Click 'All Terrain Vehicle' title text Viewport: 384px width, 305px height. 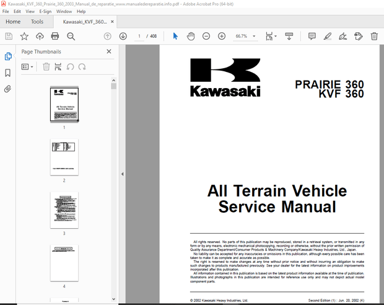tap(277, 191)
